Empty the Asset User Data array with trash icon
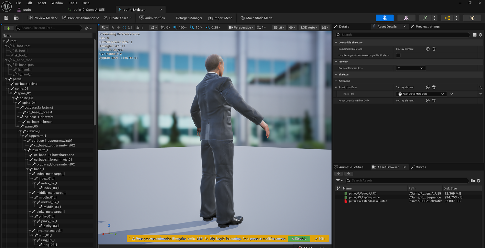 click(434, 87)
